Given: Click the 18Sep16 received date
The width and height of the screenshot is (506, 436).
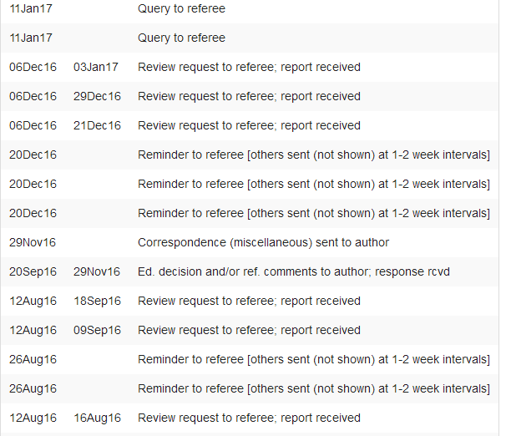Looking at the screenshot, I should point(97,301).
